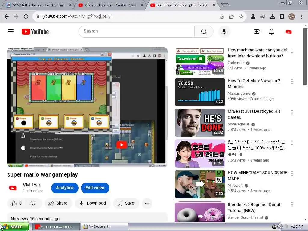Search with voice using the microphone
Image resolution: width=308 pixels, height=231 pixels.
click(224, 31)
